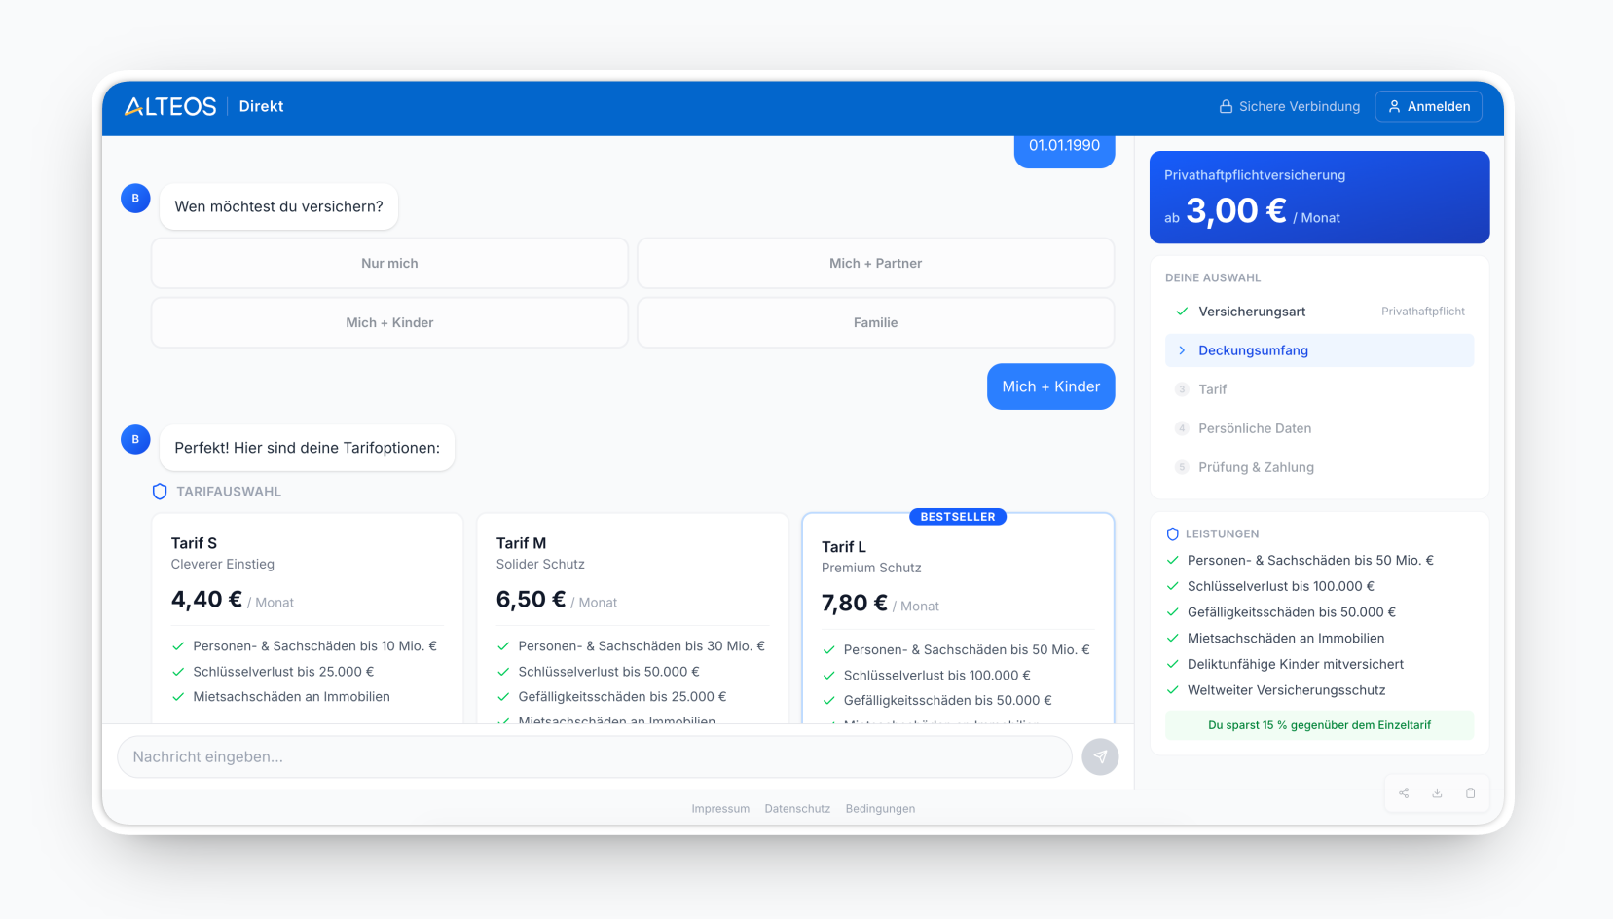Click the lock icon for Sichere Verbindung
The width and height of the screenshot is (1613, 919).
click(x=1225, y=106)
